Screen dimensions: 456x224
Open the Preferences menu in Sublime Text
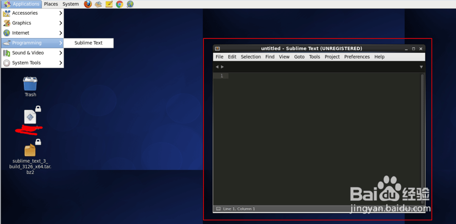(357, 57)
